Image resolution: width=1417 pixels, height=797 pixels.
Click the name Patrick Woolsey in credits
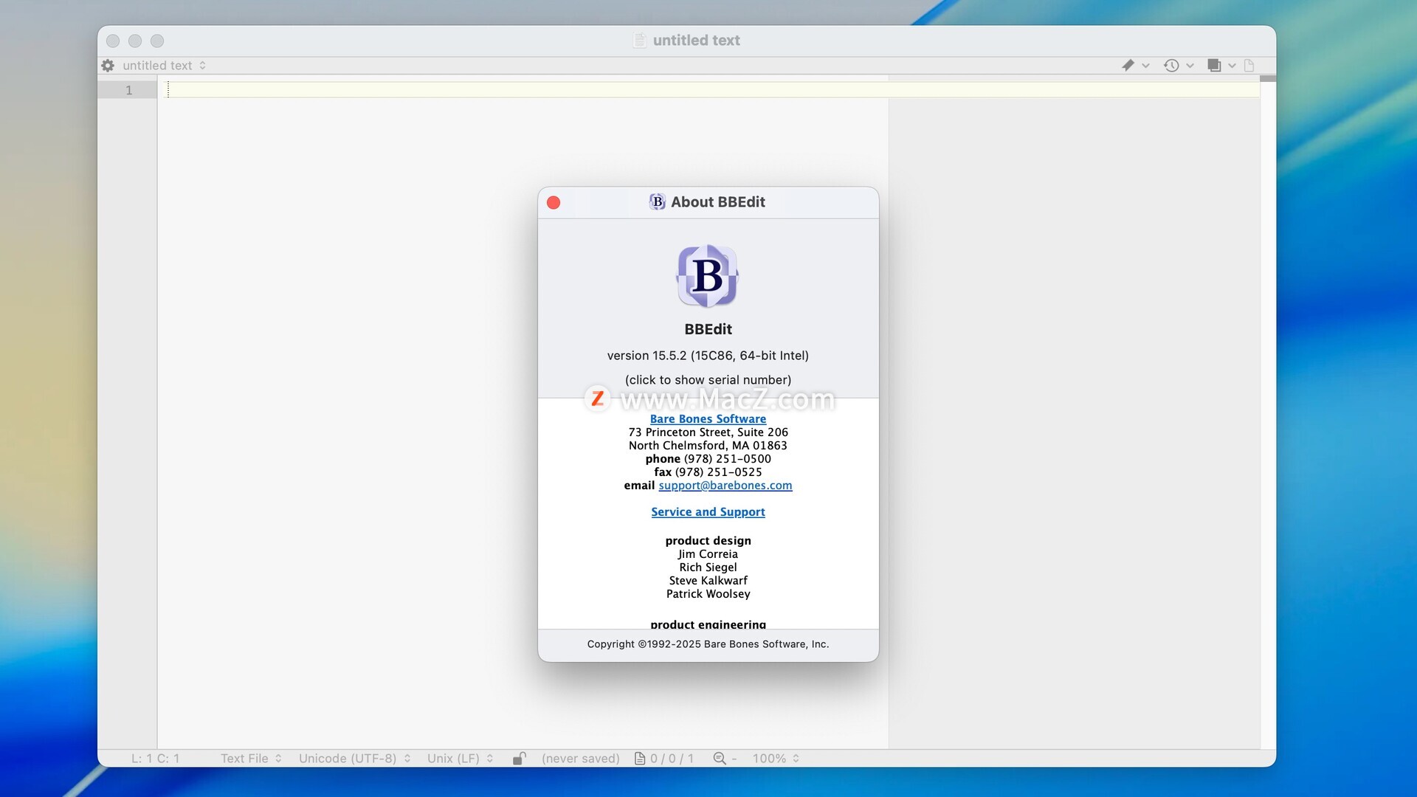pos(708,593)
